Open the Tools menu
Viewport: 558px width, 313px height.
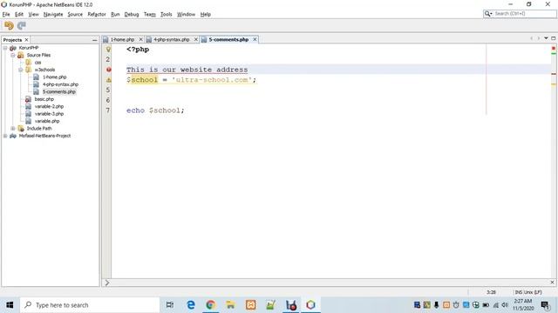167,14
